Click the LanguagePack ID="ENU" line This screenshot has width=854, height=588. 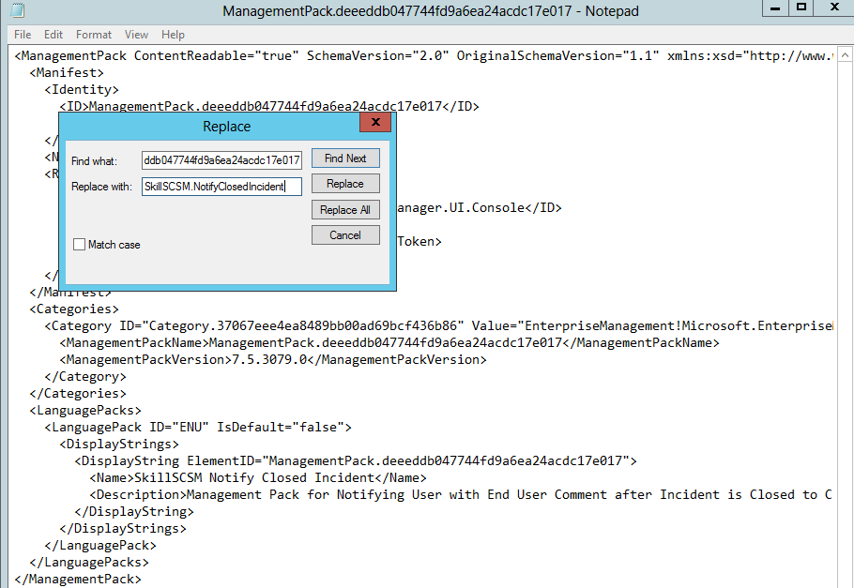click(198, 427)
